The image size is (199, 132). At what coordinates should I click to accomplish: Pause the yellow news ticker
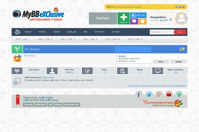(176, 7)
